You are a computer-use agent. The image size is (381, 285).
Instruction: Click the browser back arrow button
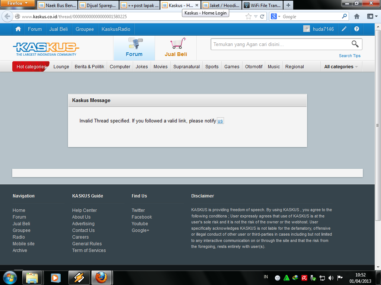pos(7,16)
